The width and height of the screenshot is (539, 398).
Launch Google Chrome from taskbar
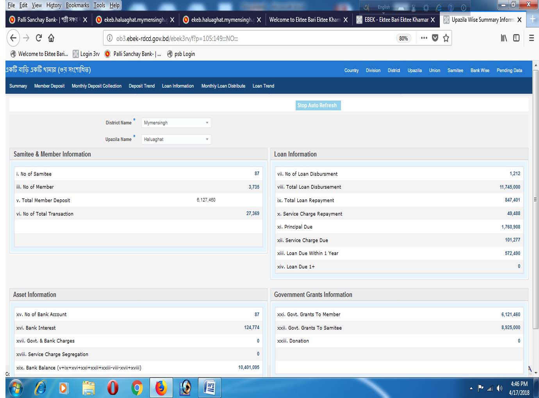pos(137,388)
